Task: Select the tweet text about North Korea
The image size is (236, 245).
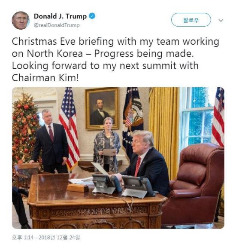Action: coord(115,60)
